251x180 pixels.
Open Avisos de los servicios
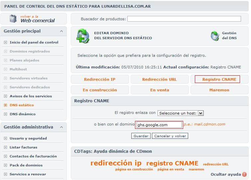tap(31, 96)
